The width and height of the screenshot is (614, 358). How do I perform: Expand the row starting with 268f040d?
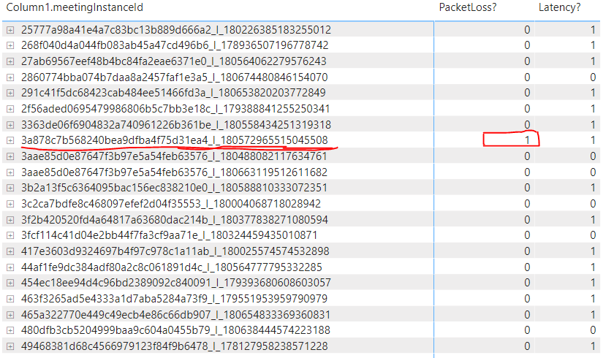point(10,45)
